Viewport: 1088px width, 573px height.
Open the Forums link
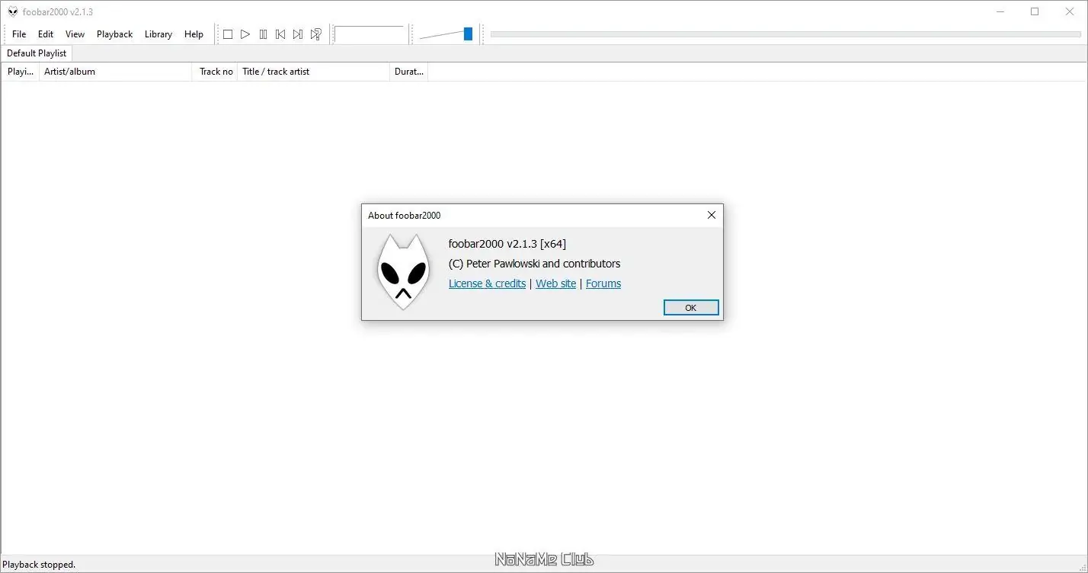(603, 283)
